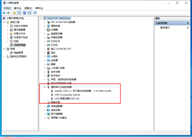
Task: Collapse the 存储 node in left tree
Action: [4, 49]
